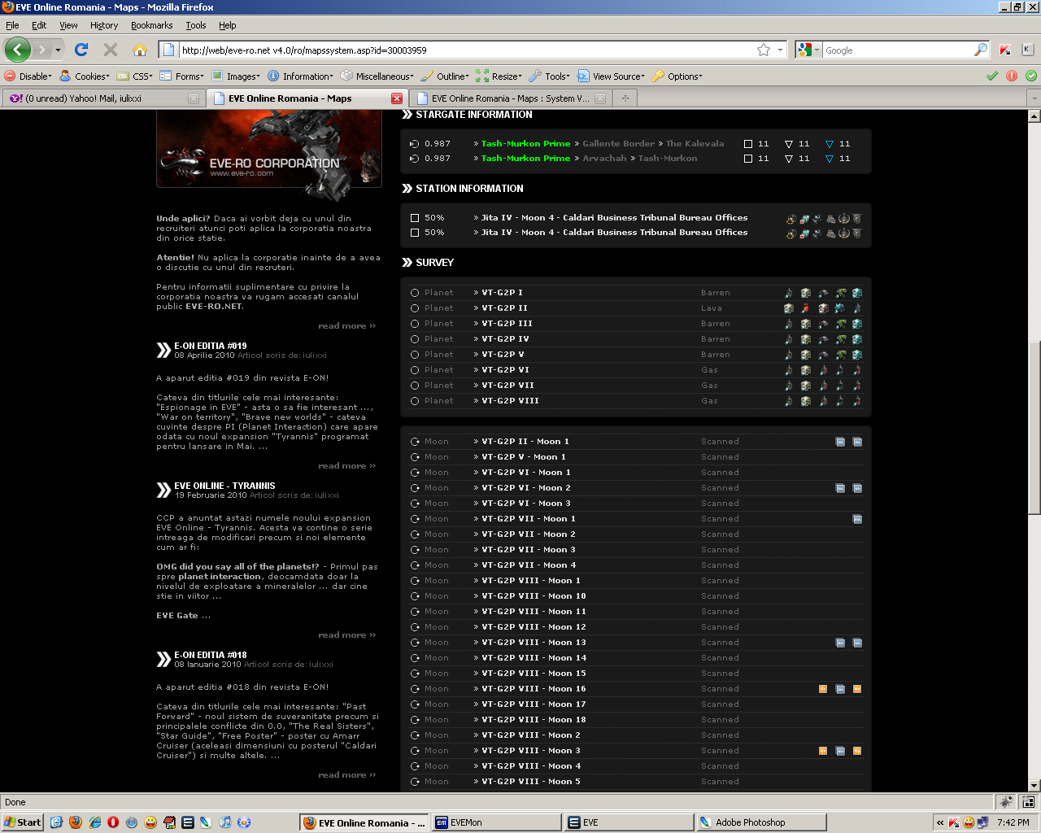Select the circle beside planet VT-G2P I
1041x833 pixels.
click(x=415, y=293)
